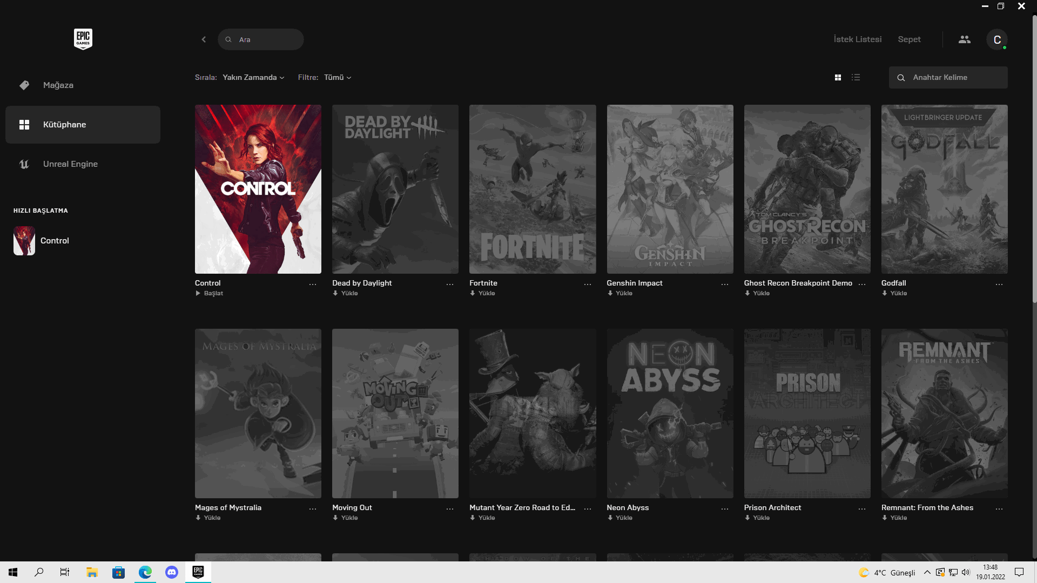This screenshot has height=583, width=1037.
Task: Open Microsoft Store from the taskbar
Action: point(118,572)
